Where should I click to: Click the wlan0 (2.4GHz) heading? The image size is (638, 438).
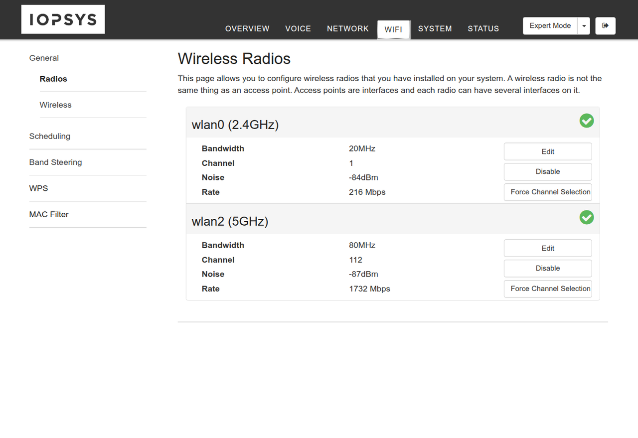[235, 125]
